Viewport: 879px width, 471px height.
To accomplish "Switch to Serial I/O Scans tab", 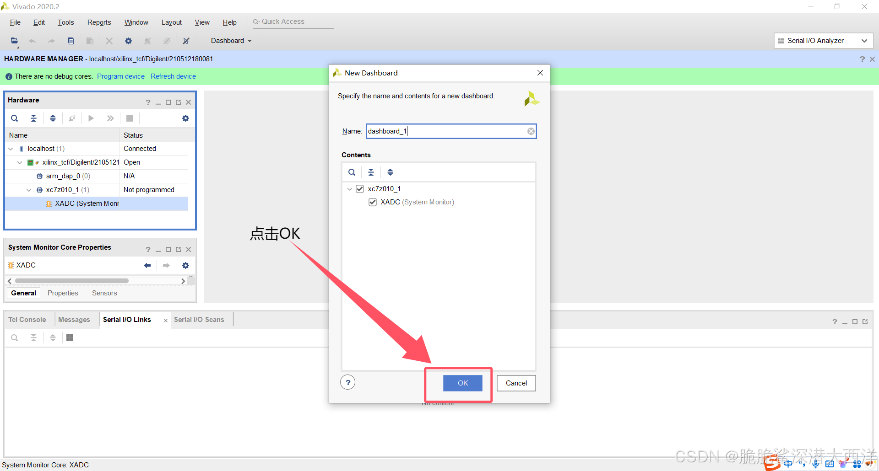I will tap(199, 320).
